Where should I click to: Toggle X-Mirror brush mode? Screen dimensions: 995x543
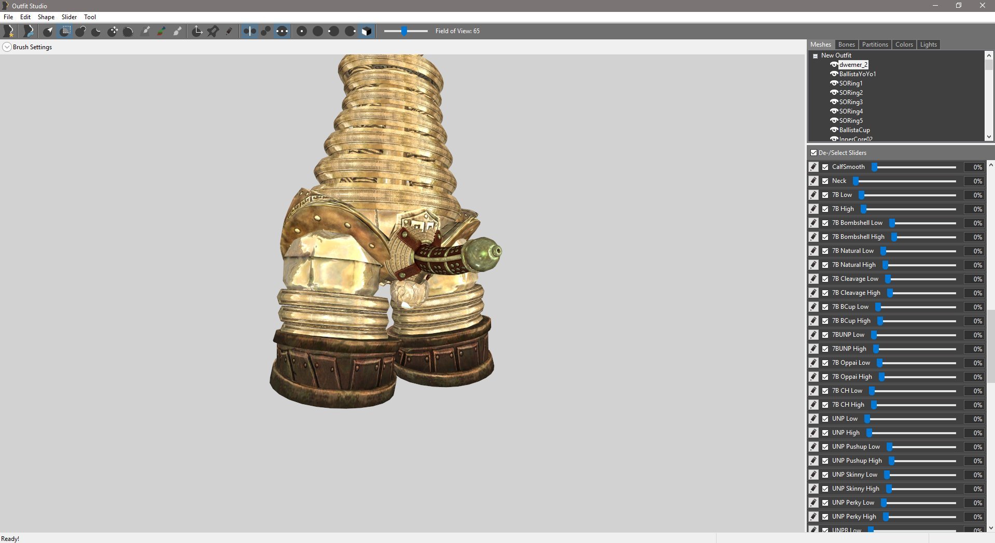(x=249, y=31)
